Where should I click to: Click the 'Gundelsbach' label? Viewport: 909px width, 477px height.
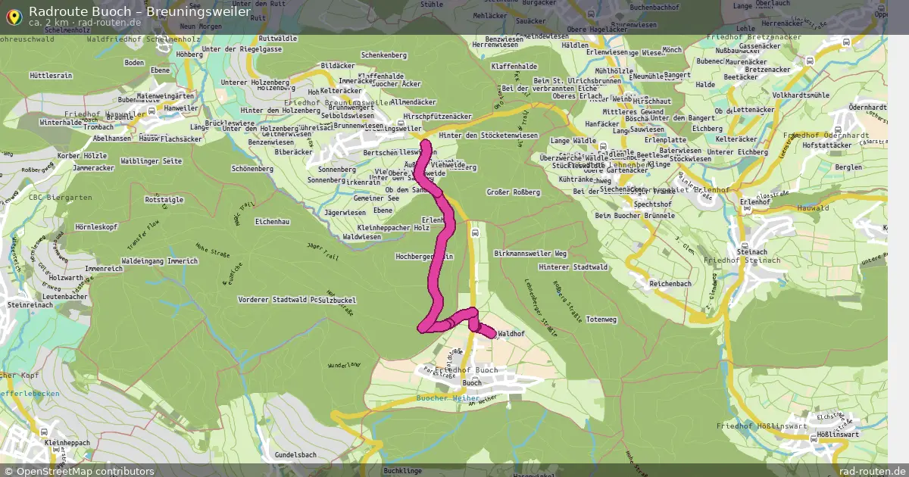point(296,454)
